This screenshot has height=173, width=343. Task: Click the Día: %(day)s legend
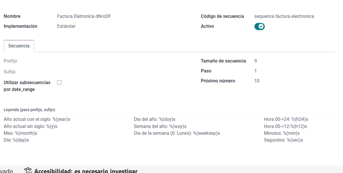16,140
